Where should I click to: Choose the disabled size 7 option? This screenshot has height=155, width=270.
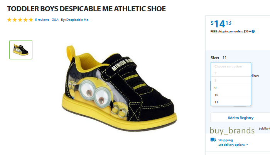(231, 73)
